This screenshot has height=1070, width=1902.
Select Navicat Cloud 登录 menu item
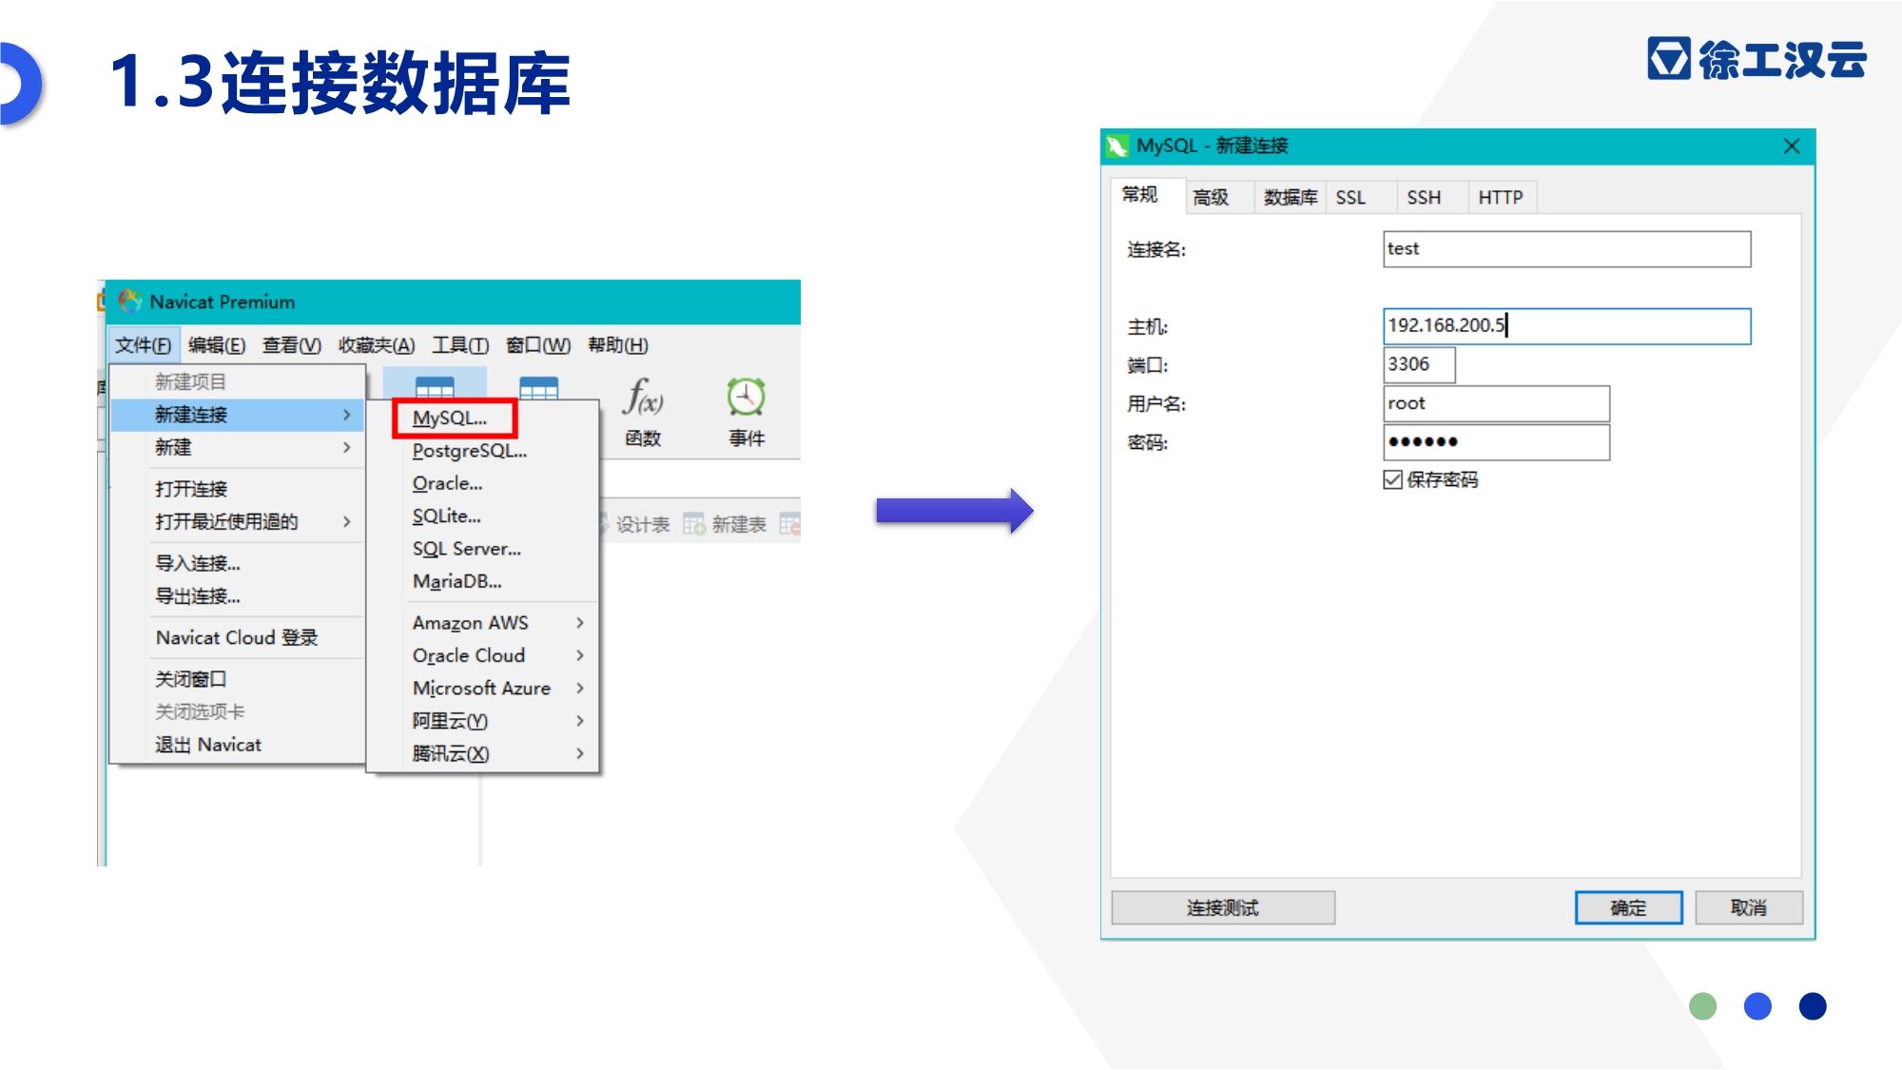[237, 637]
